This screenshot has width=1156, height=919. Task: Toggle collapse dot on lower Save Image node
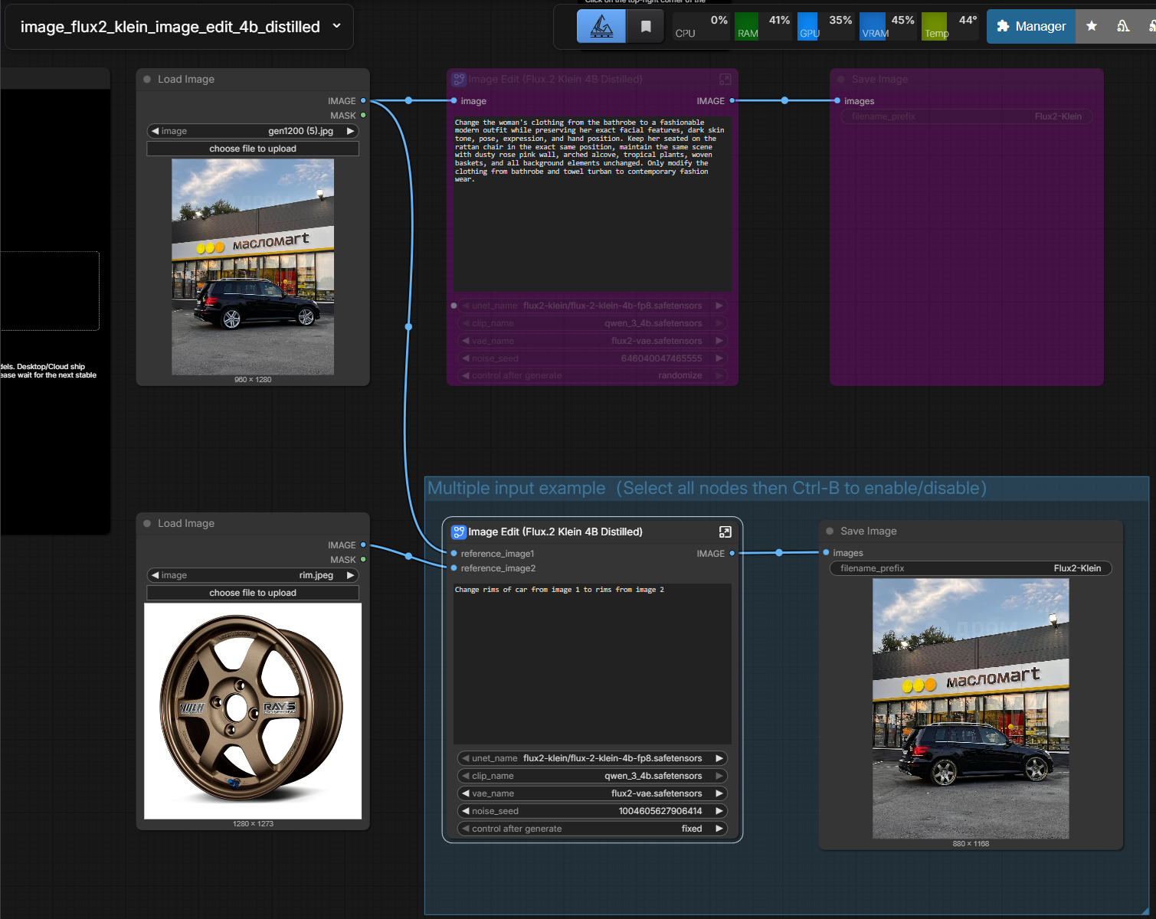(x=830, y=531)
